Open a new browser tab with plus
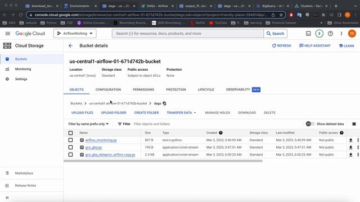 pyautogui.click(x=336, y=6)
